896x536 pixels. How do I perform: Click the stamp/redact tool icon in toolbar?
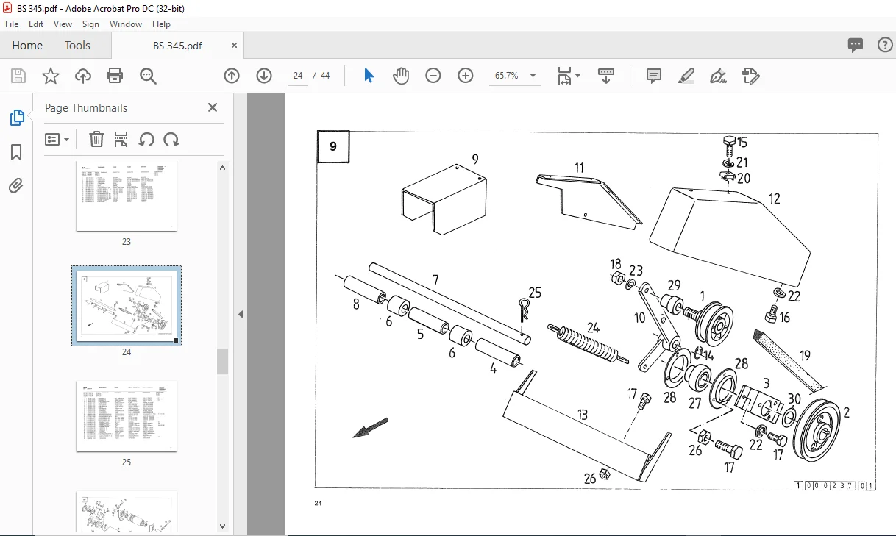pyautogui.click(x=750, y=76)
